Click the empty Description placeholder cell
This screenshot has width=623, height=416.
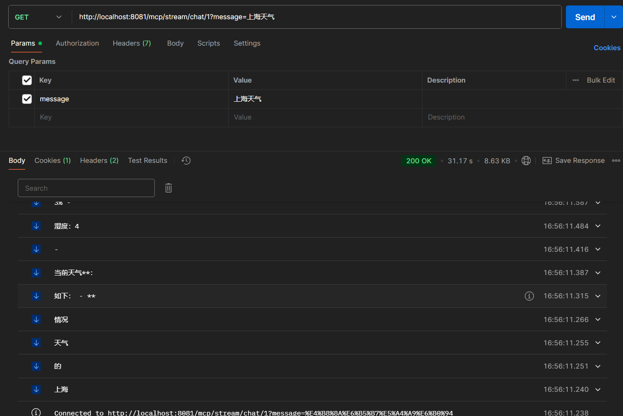[522, 117]
